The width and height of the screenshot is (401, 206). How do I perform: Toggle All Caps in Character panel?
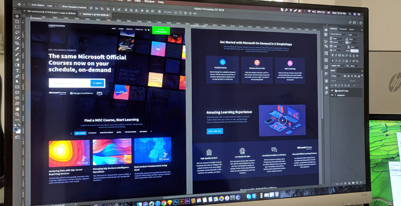[339, 56]
